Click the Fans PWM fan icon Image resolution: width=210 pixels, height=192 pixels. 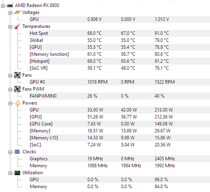click(17, 89)
